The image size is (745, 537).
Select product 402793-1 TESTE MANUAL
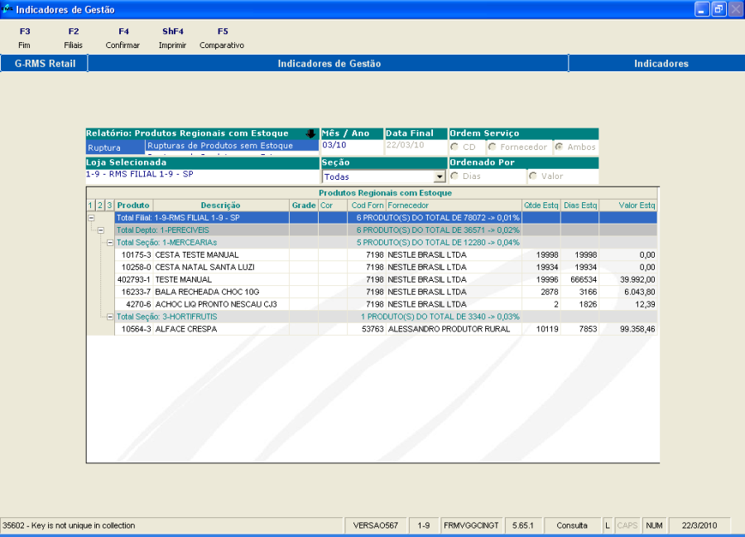coord(386,279)
